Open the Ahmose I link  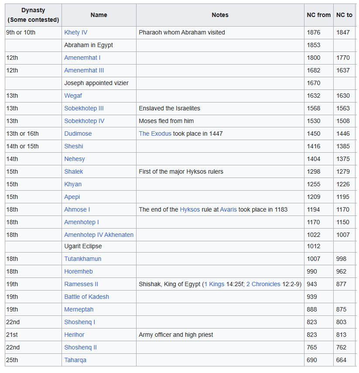[77, 209]
